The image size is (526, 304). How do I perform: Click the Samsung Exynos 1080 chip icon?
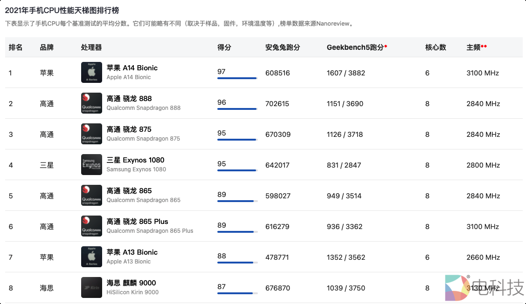(91, 165)
